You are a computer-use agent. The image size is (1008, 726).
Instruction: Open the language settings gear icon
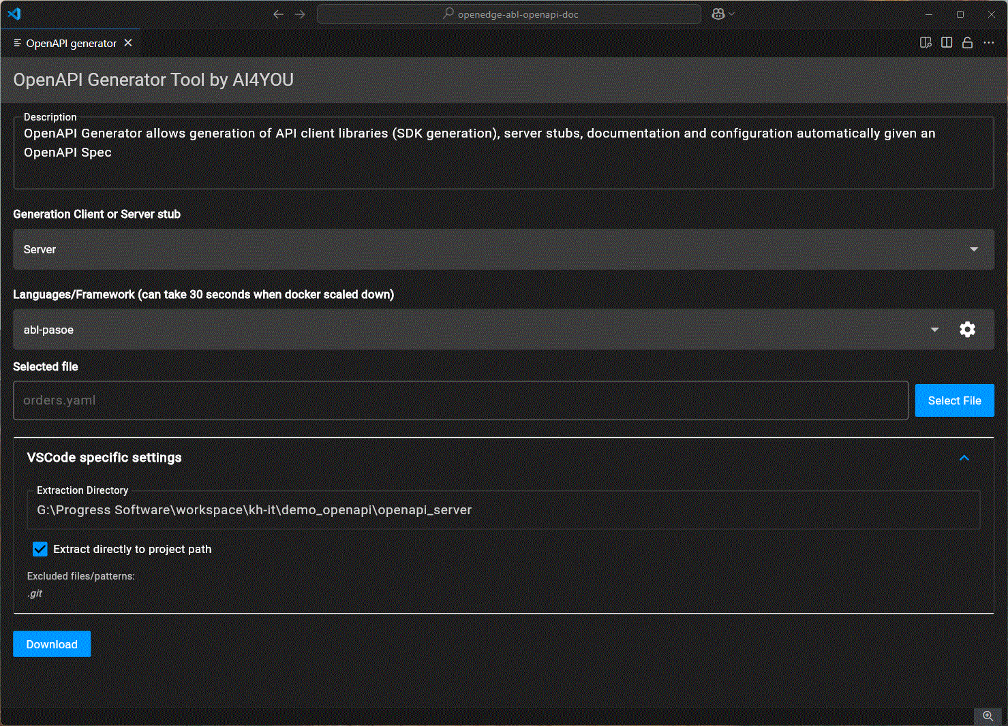click(x=967, y=330)
